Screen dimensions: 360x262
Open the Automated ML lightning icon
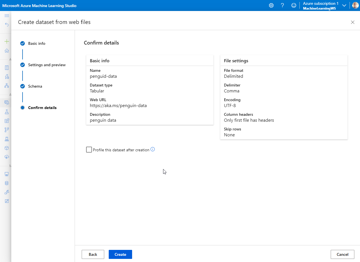[x=7, y=77]
